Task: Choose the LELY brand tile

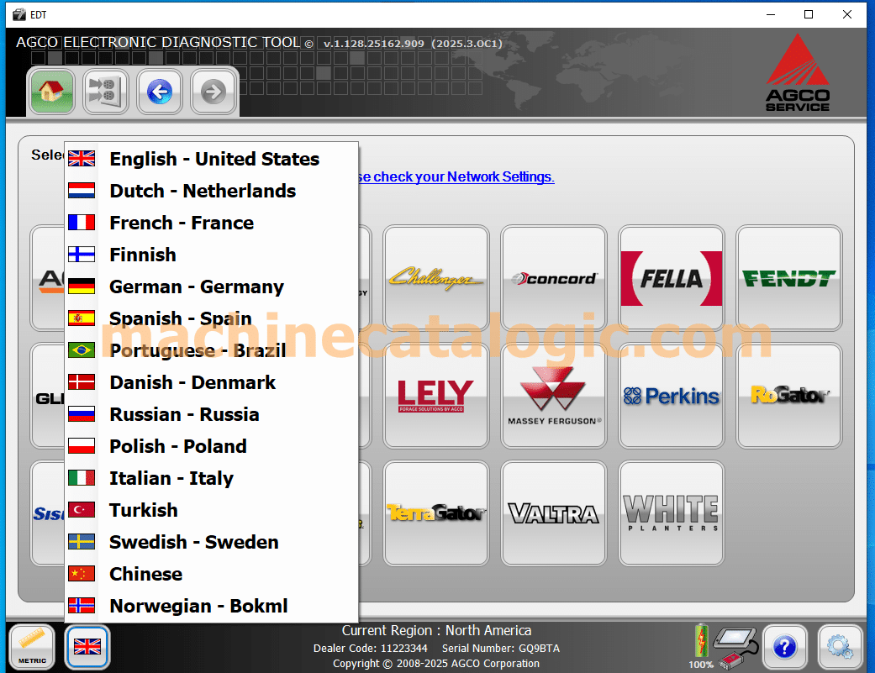Action: (436, 396)
